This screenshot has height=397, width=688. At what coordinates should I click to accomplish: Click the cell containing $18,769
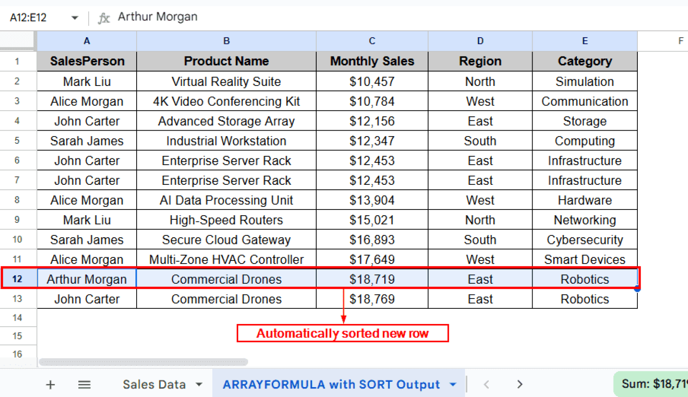pos(372,299)
